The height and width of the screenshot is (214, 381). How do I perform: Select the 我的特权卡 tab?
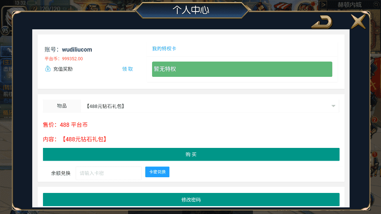(164, 49)
